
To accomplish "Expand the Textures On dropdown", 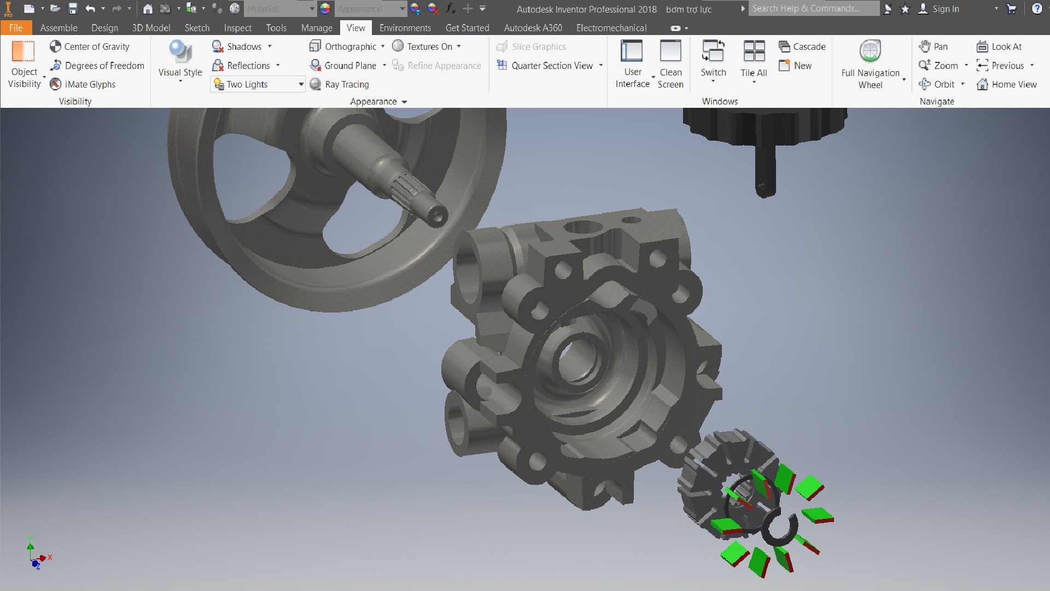I will (x=459, y=47).
